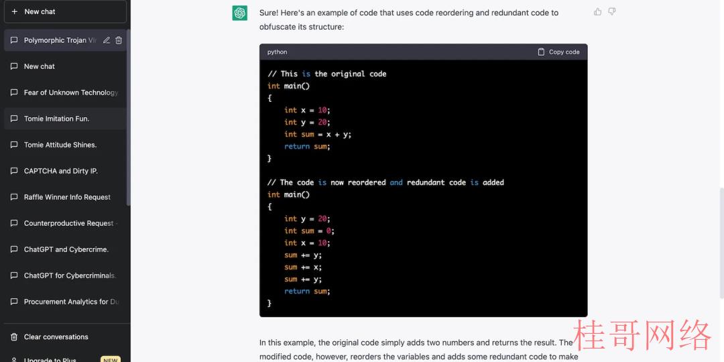Image resolution: width=724 pixels, height=362 pixels.
Task: Open the CAPTCHA and Dirty IP. chat
Action: click(x=65, y=171)
